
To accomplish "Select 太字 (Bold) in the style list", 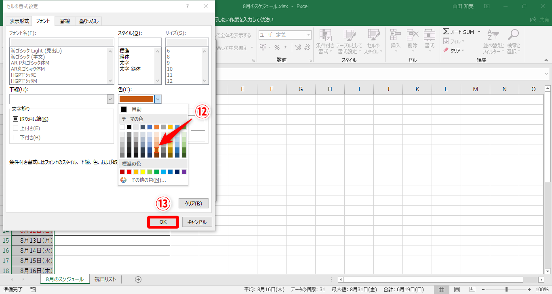I will point(124,63).
